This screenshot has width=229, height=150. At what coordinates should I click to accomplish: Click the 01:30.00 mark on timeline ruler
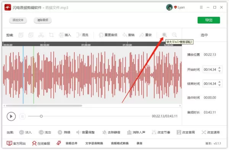pos(127,45)
